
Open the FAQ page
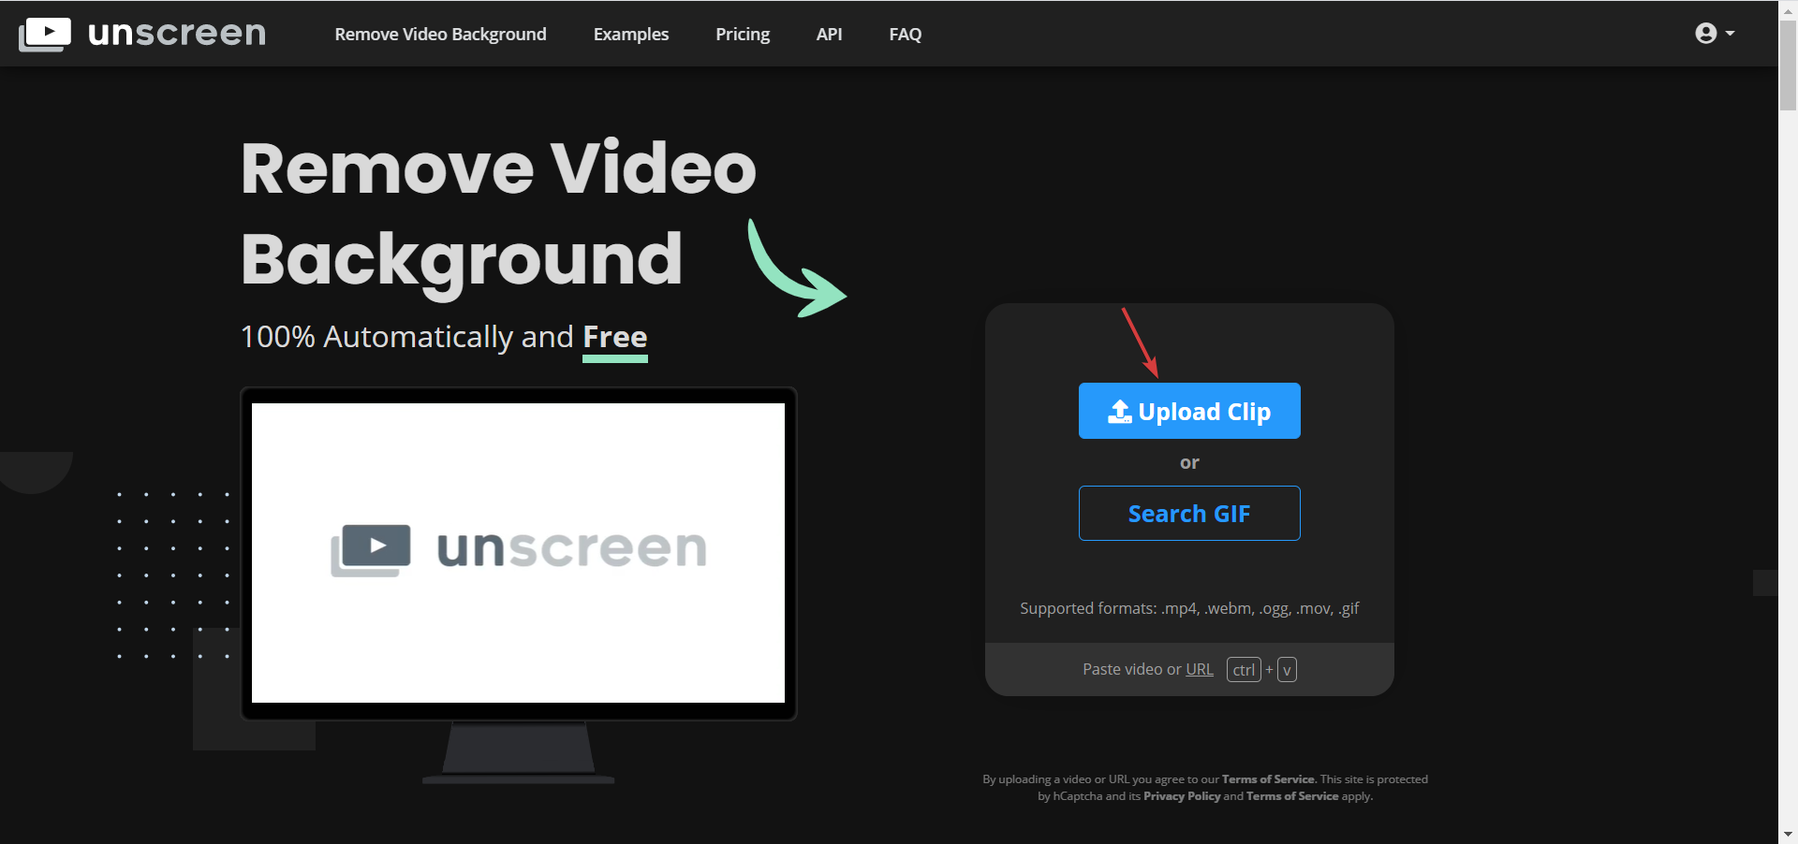(x=906, y=35)
